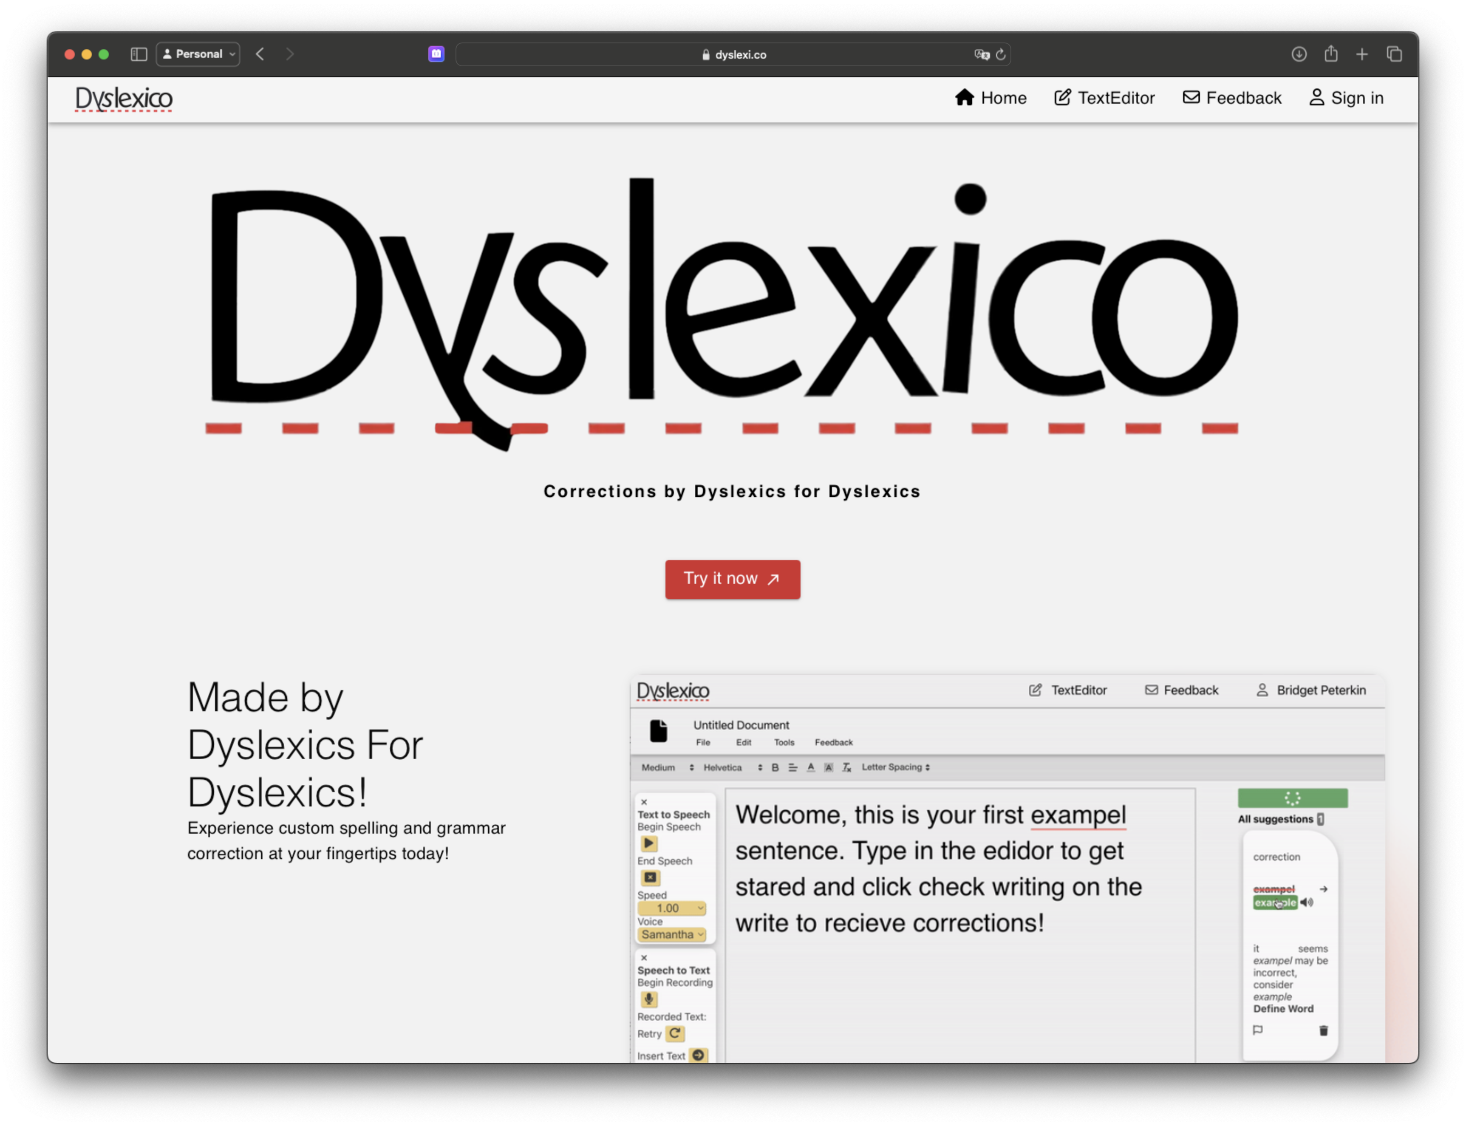Click the play button under Begin Speech in preview
Image resolution: width=1466 pixels, height=1126 pixels.
coord(649,844)
